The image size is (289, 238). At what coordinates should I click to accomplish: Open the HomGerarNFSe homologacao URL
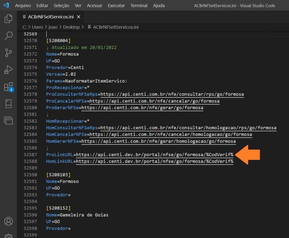[158, 141]
